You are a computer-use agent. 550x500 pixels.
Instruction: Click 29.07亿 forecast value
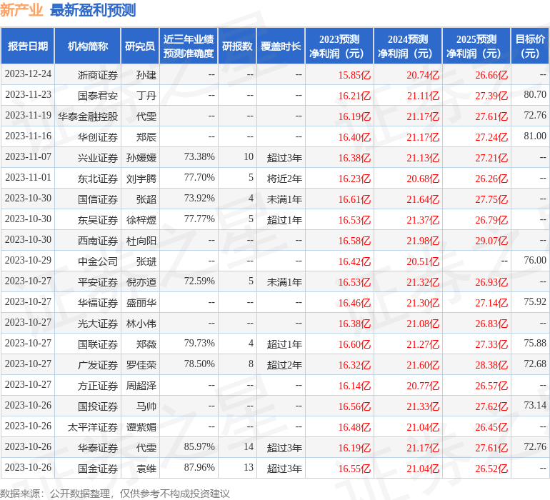pyautogui.click(x=491, y=241)
